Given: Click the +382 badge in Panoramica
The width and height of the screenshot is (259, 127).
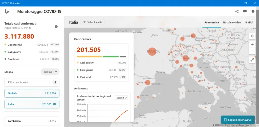Looking at the screenshot, I should click(123, 77).
